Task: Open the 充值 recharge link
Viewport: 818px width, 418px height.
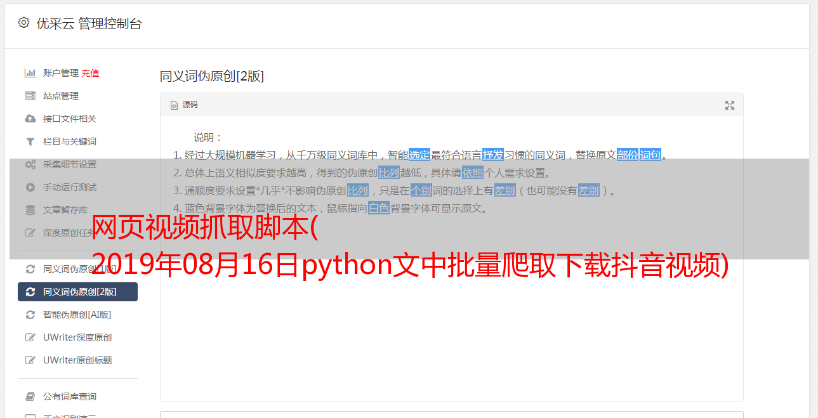Action: click(x=90, y=73)
